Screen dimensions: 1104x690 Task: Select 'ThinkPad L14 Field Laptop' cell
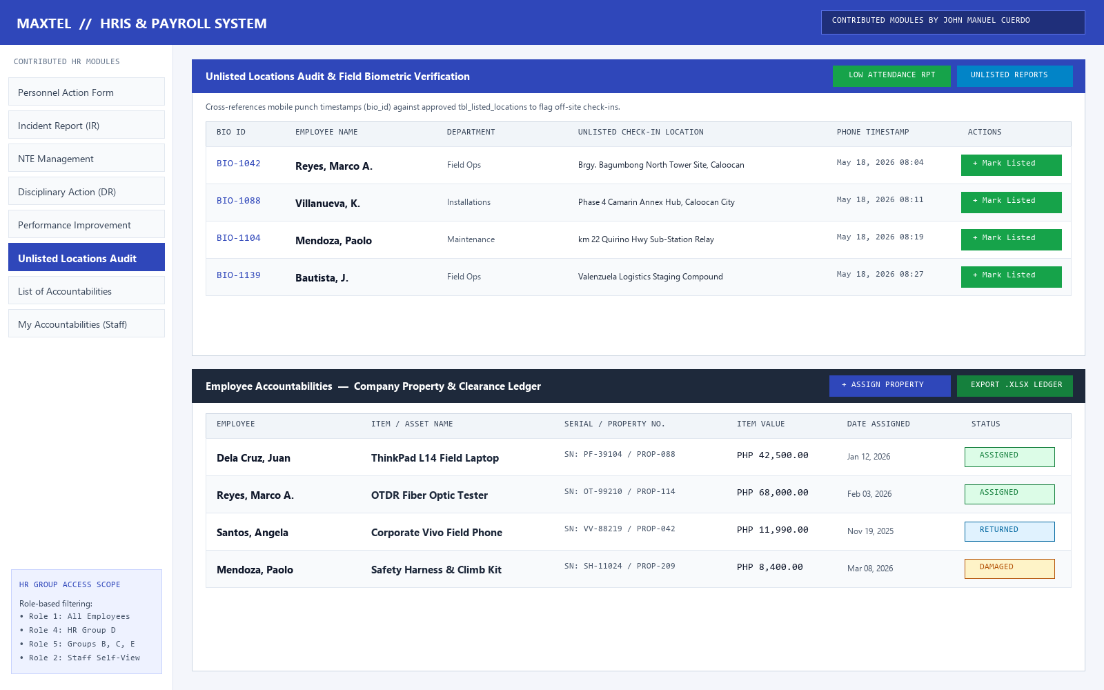tap(435, 458)
